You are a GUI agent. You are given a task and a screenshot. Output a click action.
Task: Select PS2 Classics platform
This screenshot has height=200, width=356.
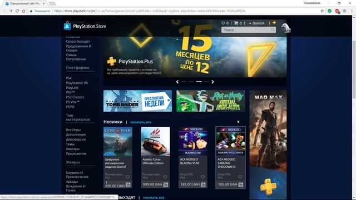75,97
